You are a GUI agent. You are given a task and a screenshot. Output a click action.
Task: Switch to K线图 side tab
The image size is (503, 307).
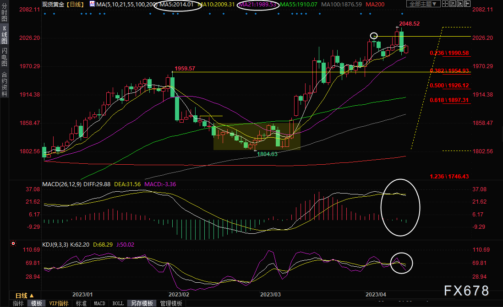[x=4, y=35]
